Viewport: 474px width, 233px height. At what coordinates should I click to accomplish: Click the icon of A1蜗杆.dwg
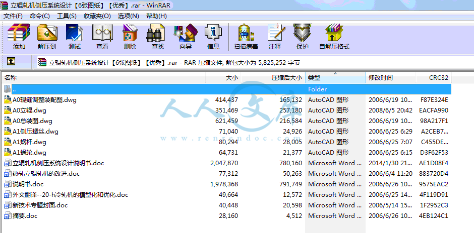tap(8, 142)
